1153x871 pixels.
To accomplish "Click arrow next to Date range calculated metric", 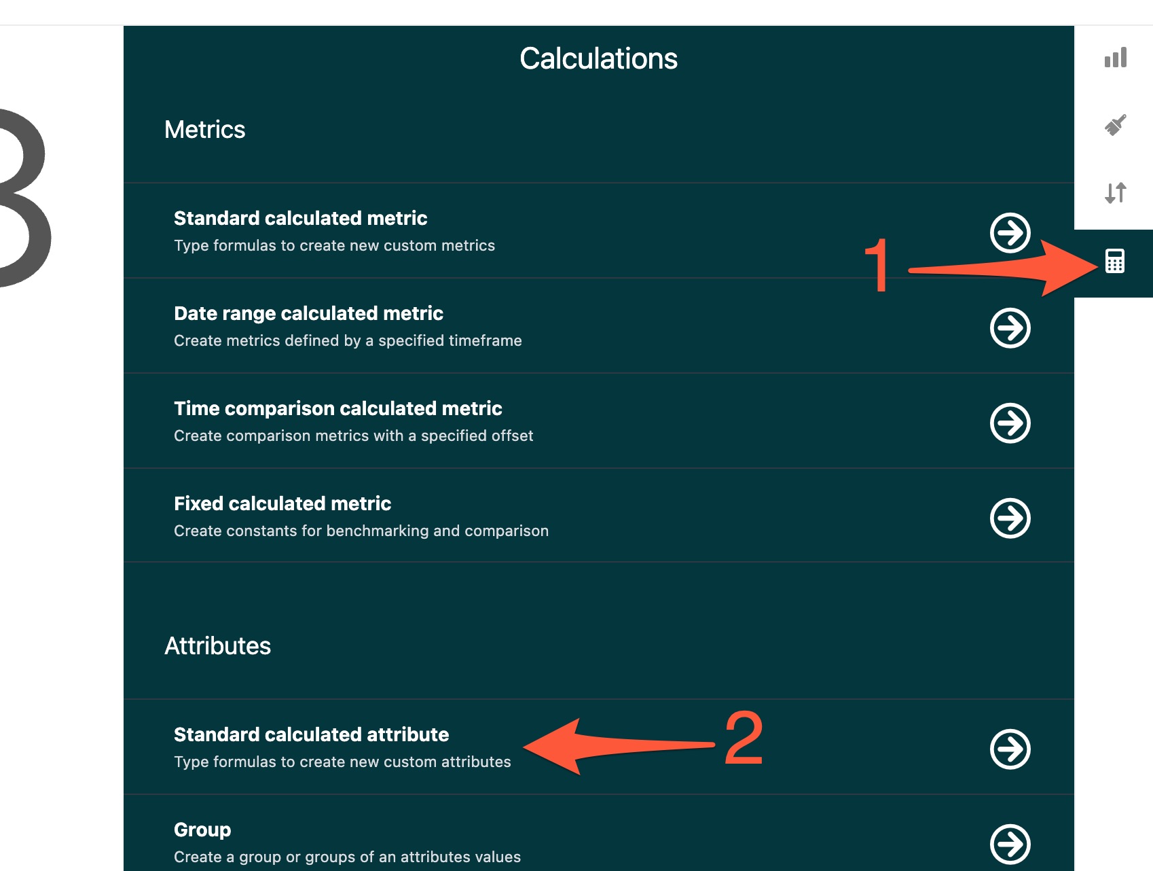I will coord(1010,328).
